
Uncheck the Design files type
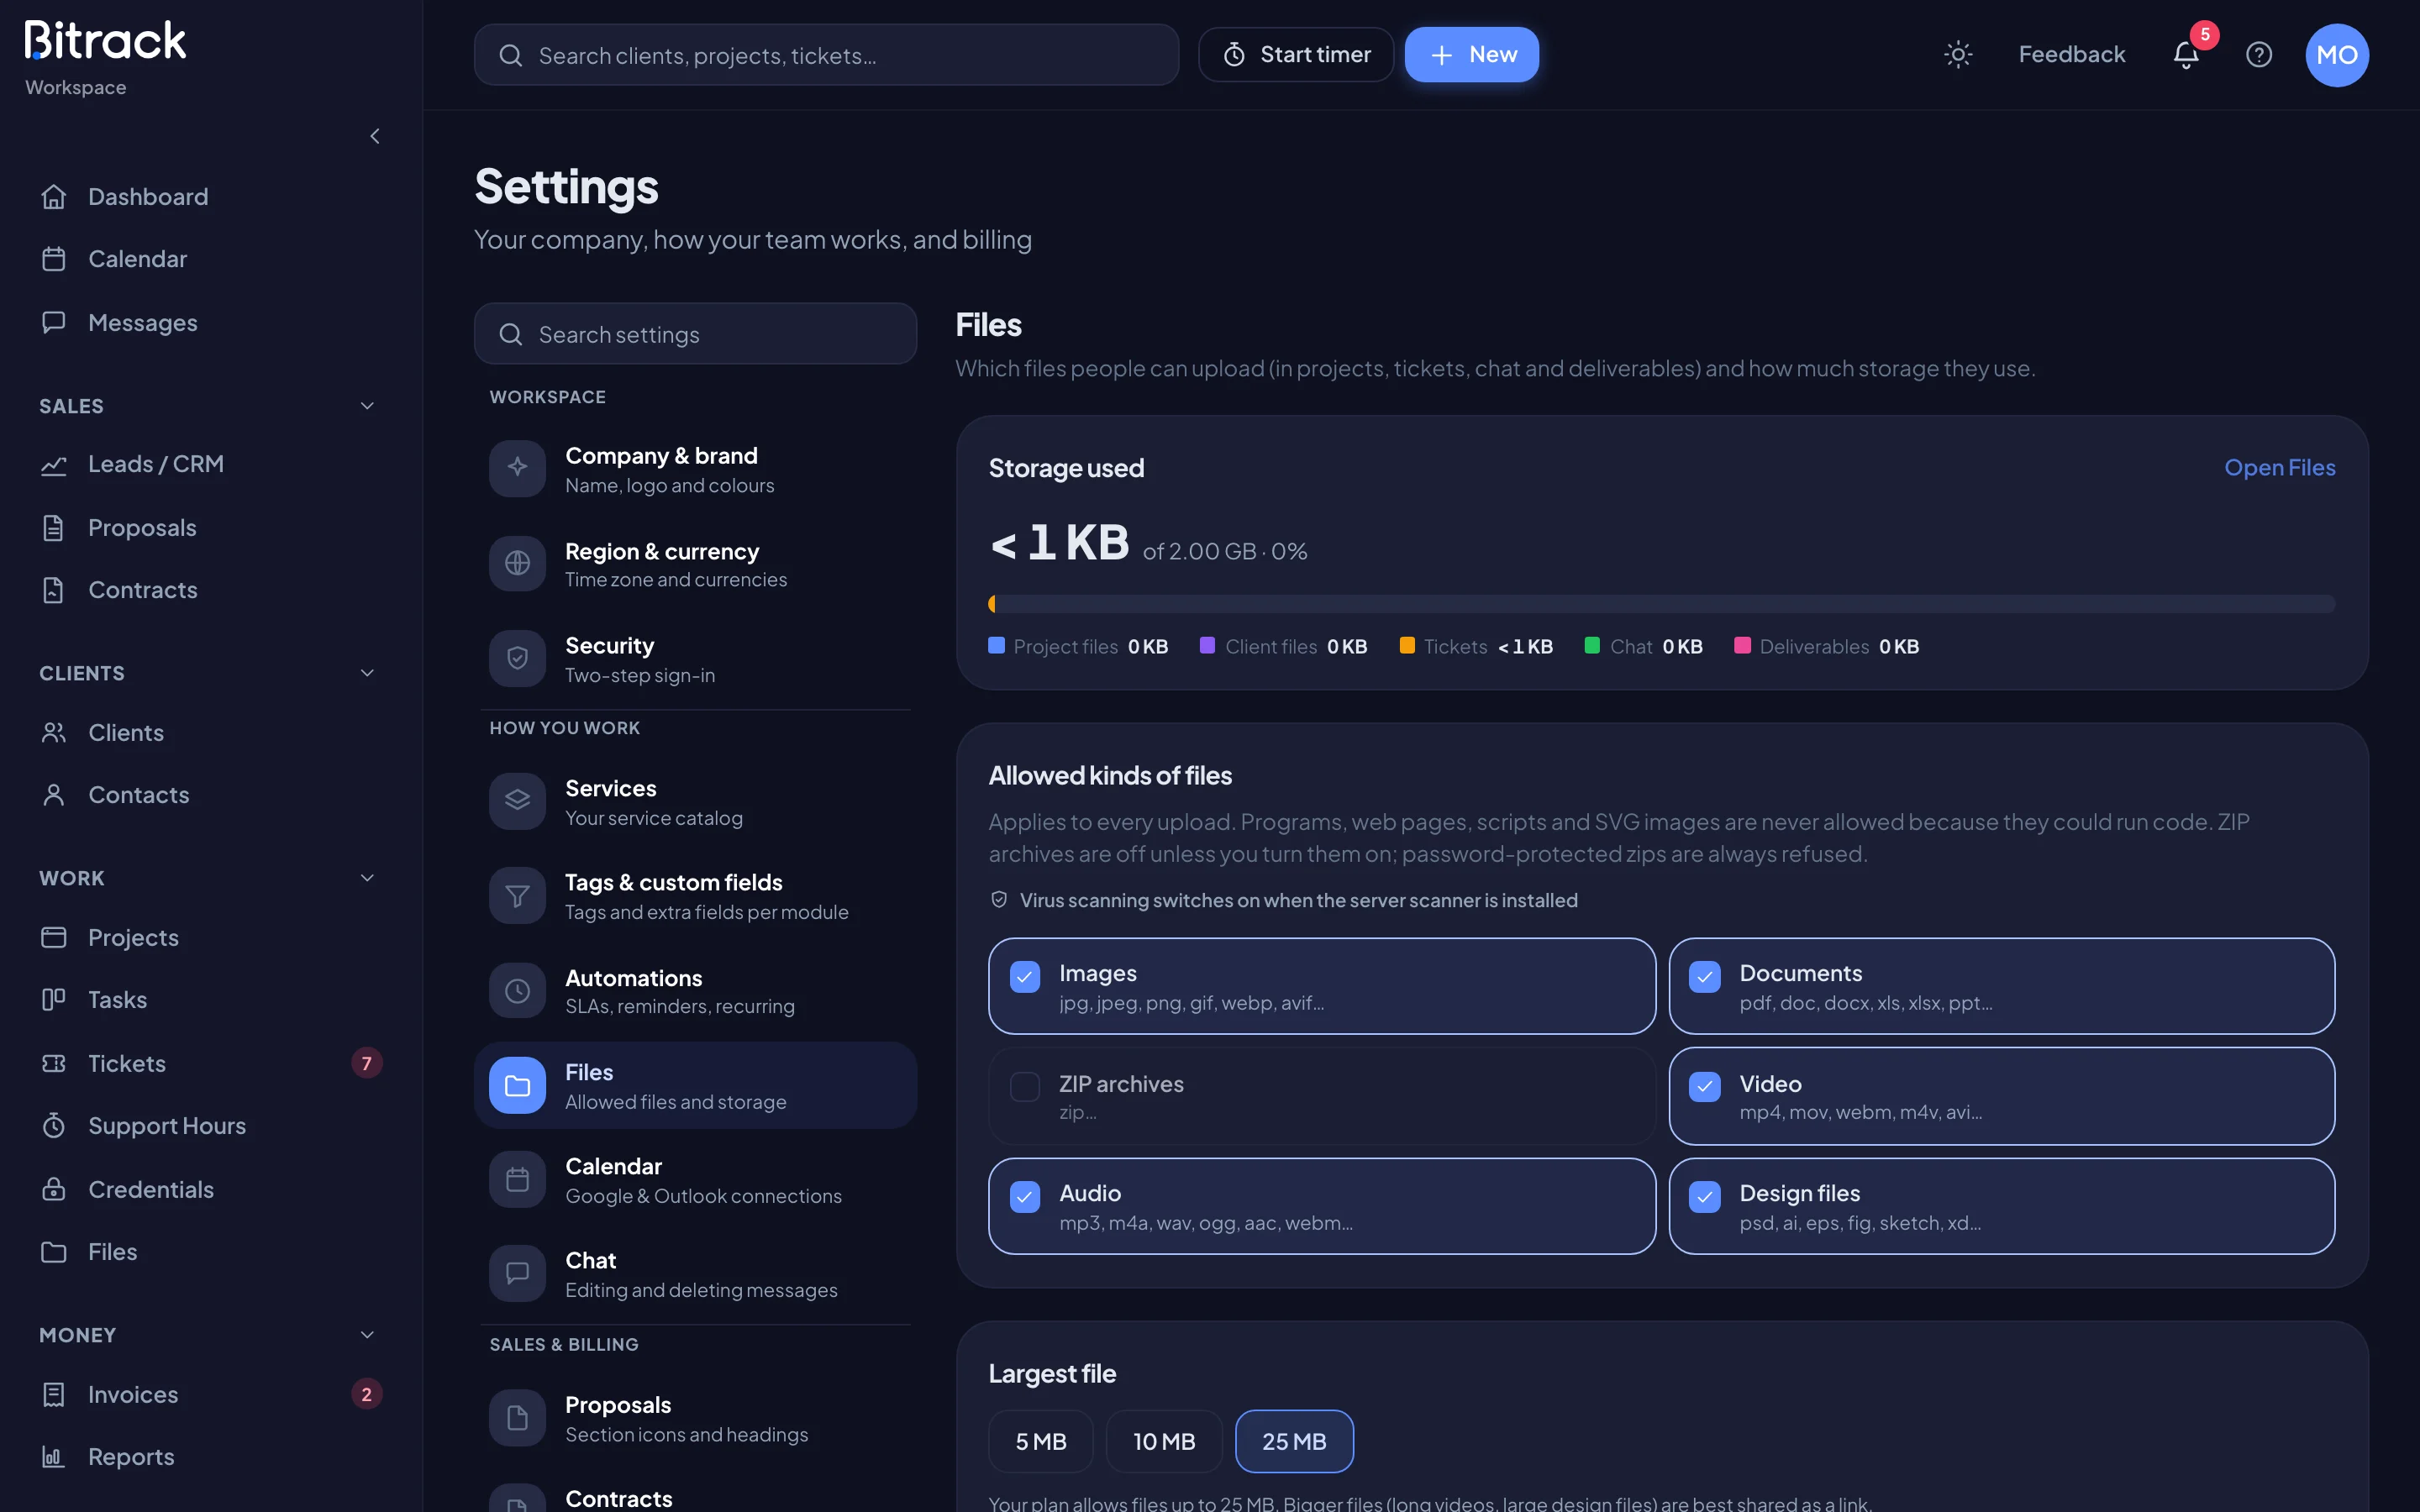tap(1704, 1196)
